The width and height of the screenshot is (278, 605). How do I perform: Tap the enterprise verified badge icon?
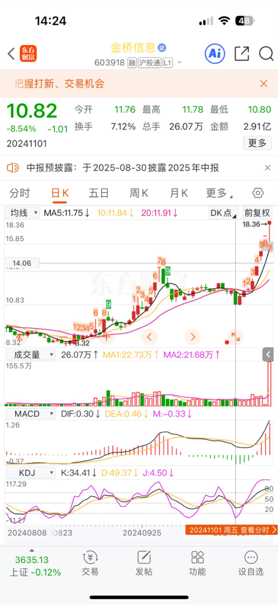point(162,48)
